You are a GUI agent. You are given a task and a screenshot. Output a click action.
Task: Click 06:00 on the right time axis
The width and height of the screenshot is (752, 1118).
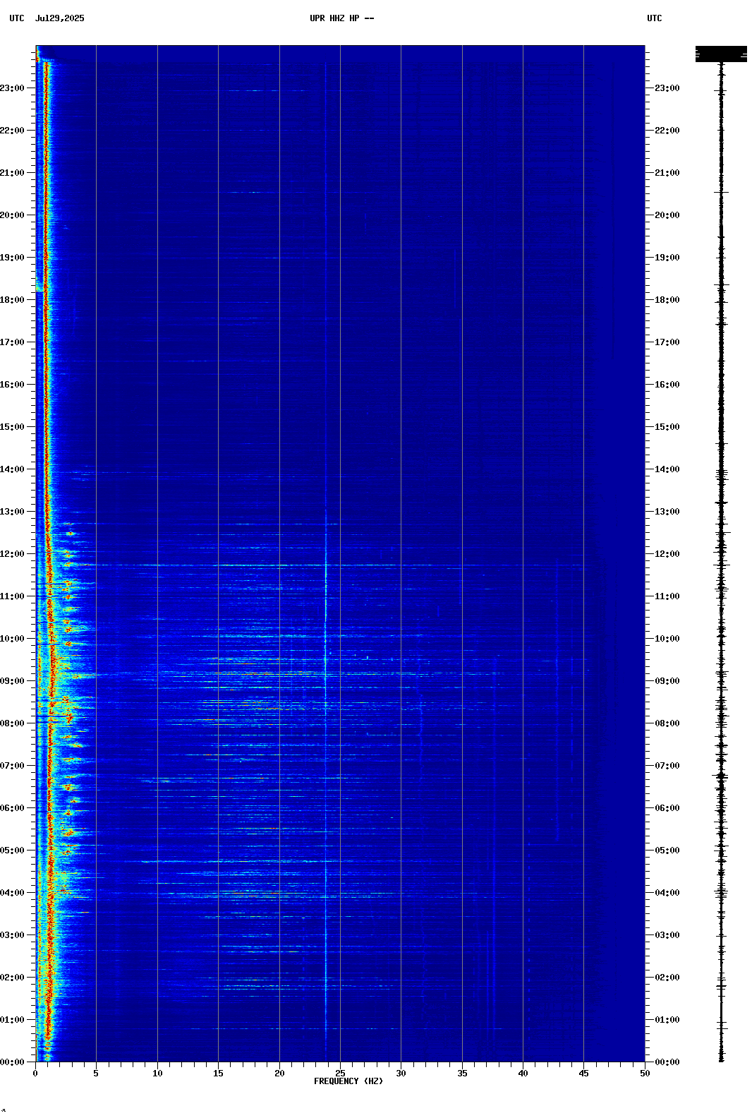tap(667, 808)
